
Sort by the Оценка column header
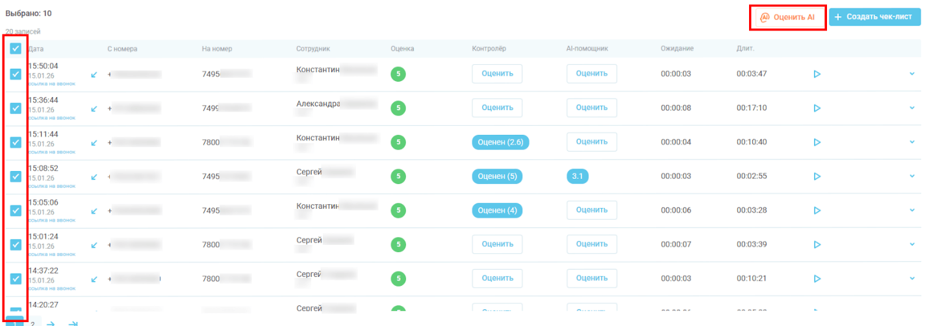click(x=402, y=49)
